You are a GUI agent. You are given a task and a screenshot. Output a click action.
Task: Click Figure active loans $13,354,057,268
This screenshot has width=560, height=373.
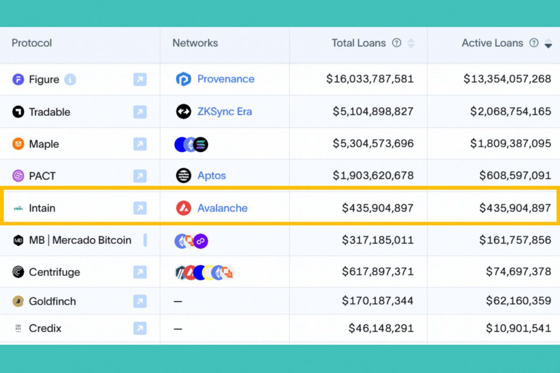coord(507,79)
